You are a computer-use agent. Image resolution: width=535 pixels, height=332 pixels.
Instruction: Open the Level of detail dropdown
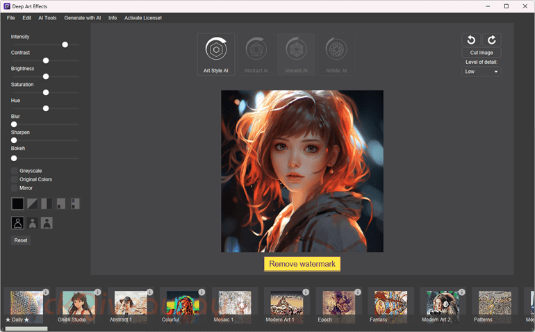point(481,72)
